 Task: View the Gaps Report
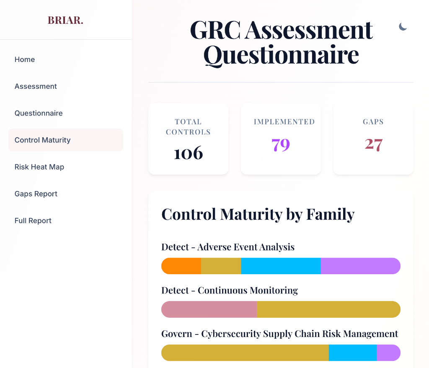point(36,193)
